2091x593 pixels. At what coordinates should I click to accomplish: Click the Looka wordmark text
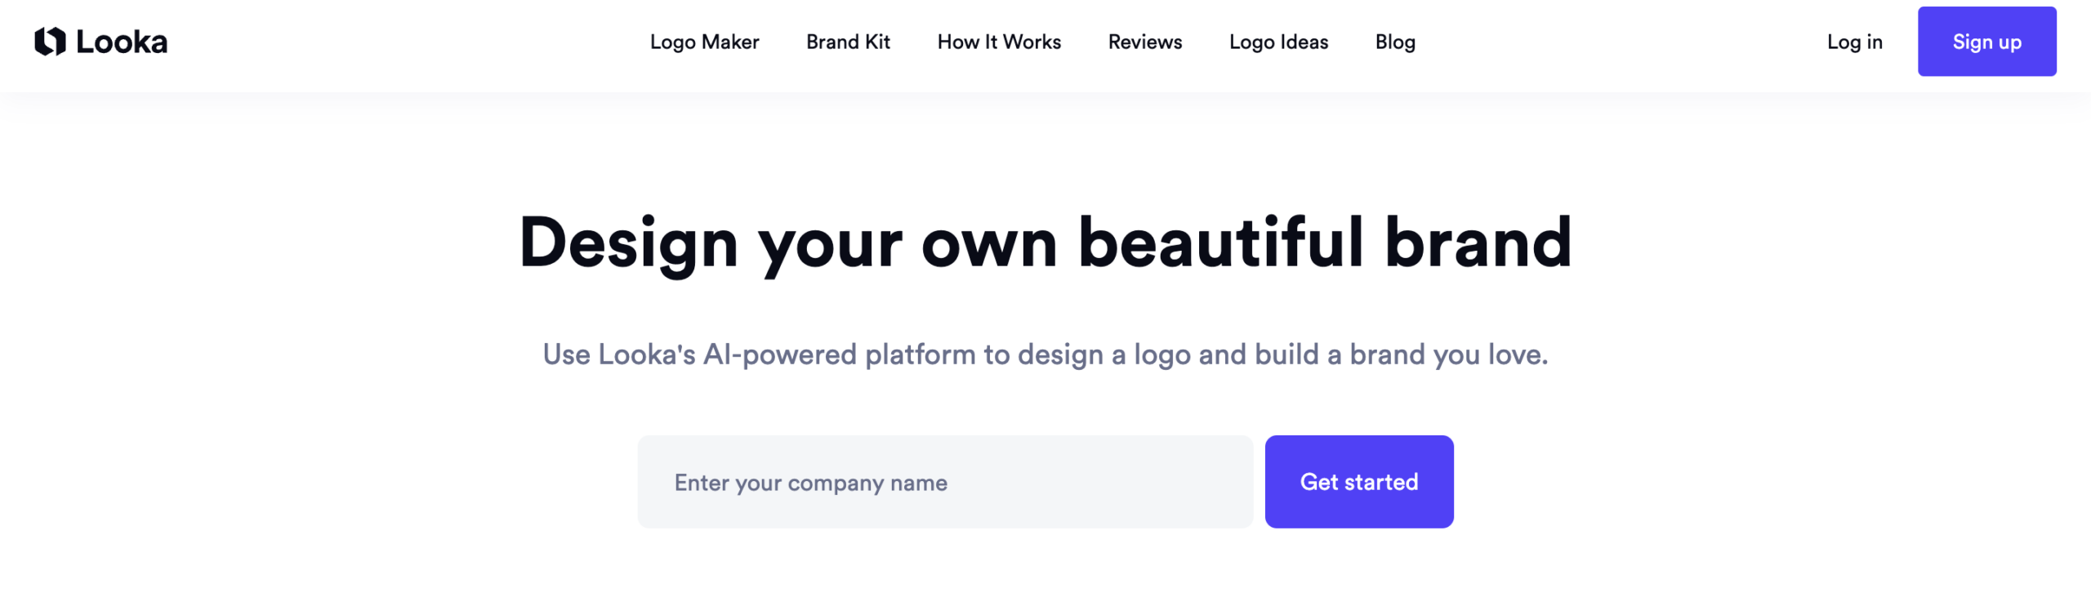(122, 42)
